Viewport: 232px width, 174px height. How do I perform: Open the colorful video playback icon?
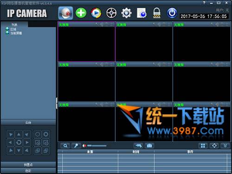pos(96,13)
